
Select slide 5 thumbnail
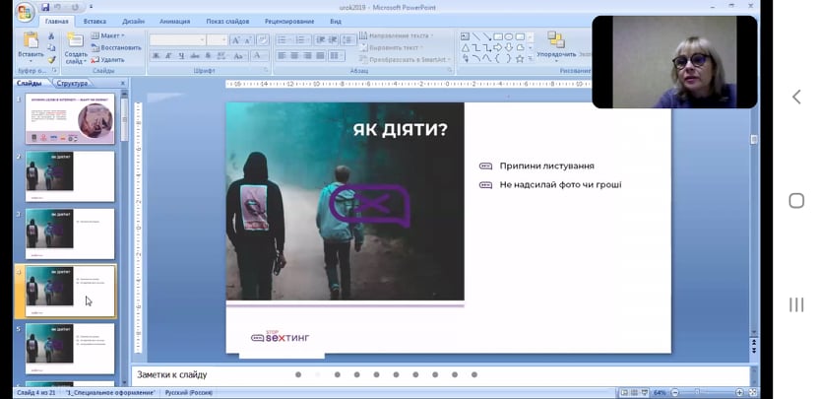(70, 349)
